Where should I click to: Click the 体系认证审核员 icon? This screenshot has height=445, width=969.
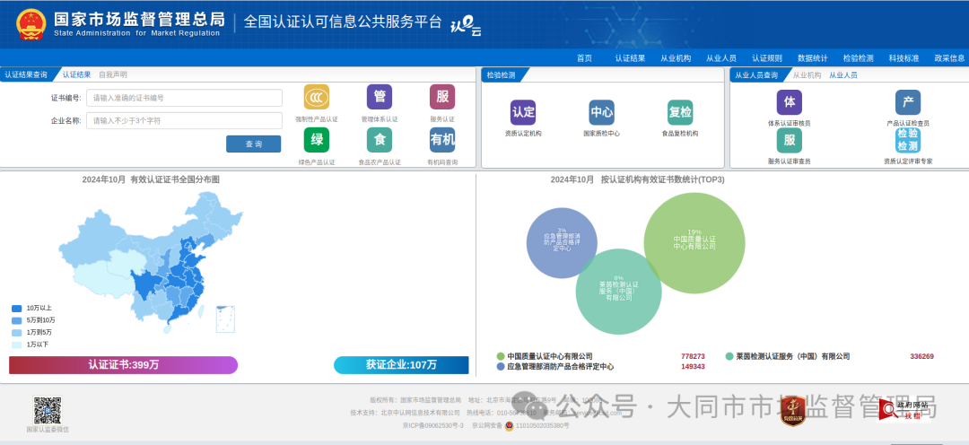(789, 102)
